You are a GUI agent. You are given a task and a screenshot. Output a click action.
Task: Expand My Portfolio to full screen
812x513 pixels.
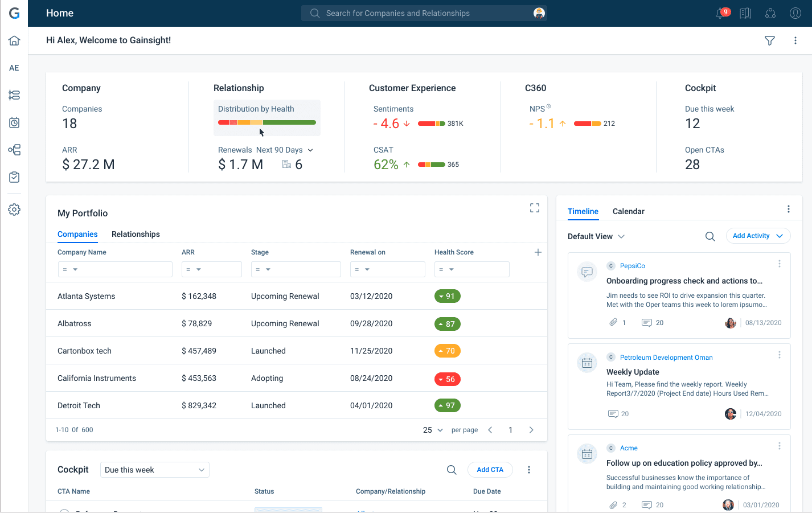click(534, 208)
